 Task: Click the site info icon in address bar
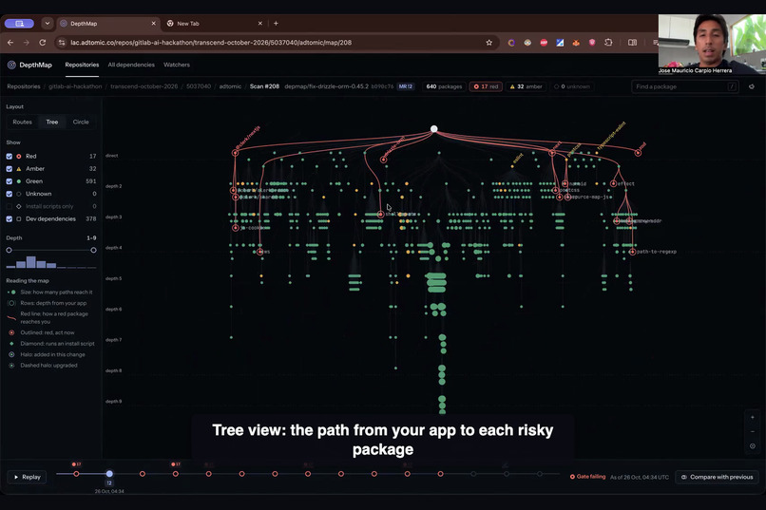pyautogui.click(x=62, y=43)
